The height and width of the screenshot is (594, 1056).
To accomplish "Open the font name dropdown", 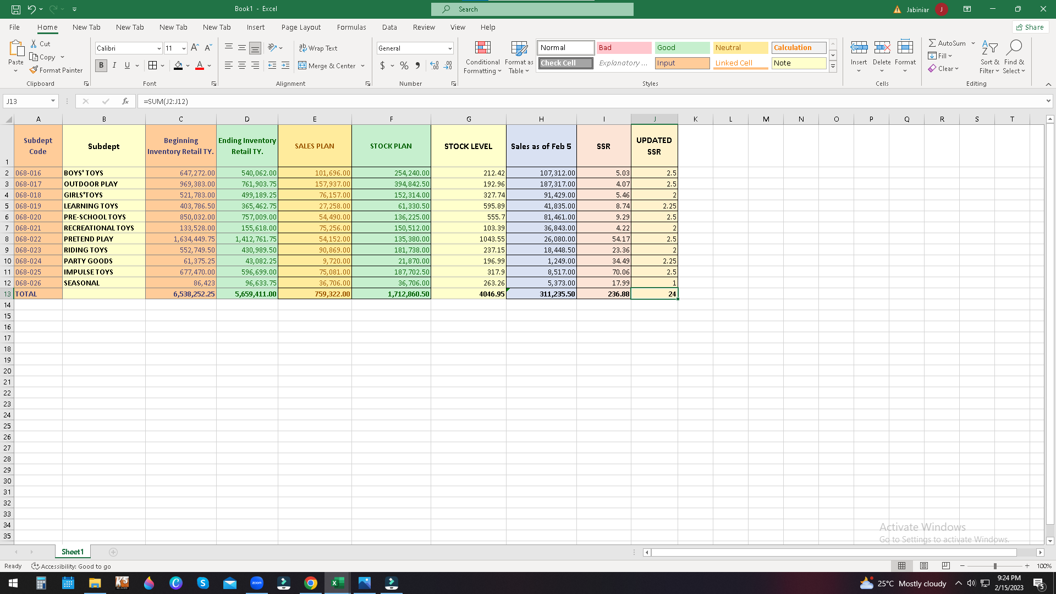I will click(159, 48).
